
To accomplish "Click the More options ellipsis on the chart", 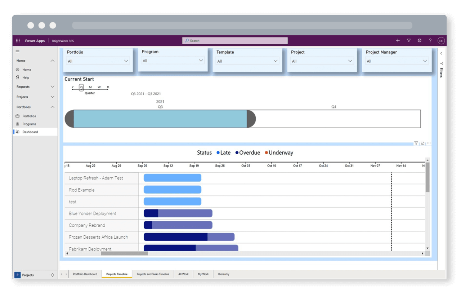I will pos(429,143).
